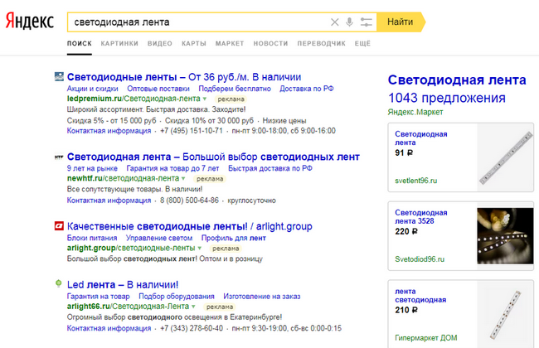This screenshot has height=348, width=539.
Task: Go to Новости tab
Action: point(270,44)
